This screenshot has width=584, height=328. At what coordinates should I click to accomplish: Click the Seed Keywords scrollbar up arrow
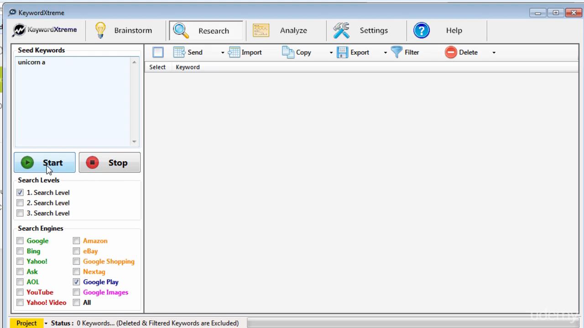pos(134,62)
